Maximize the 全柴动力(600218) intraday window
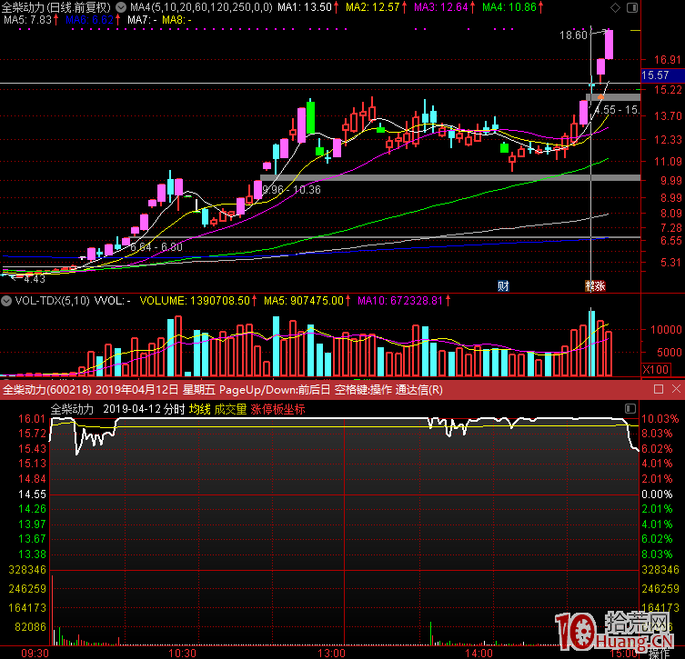This screenshot has width=685, height=659. tap(659, 389)
